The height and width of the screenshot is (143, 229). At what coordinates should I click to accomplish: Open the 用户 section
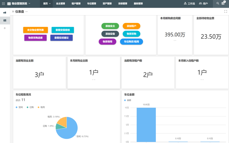203,4
